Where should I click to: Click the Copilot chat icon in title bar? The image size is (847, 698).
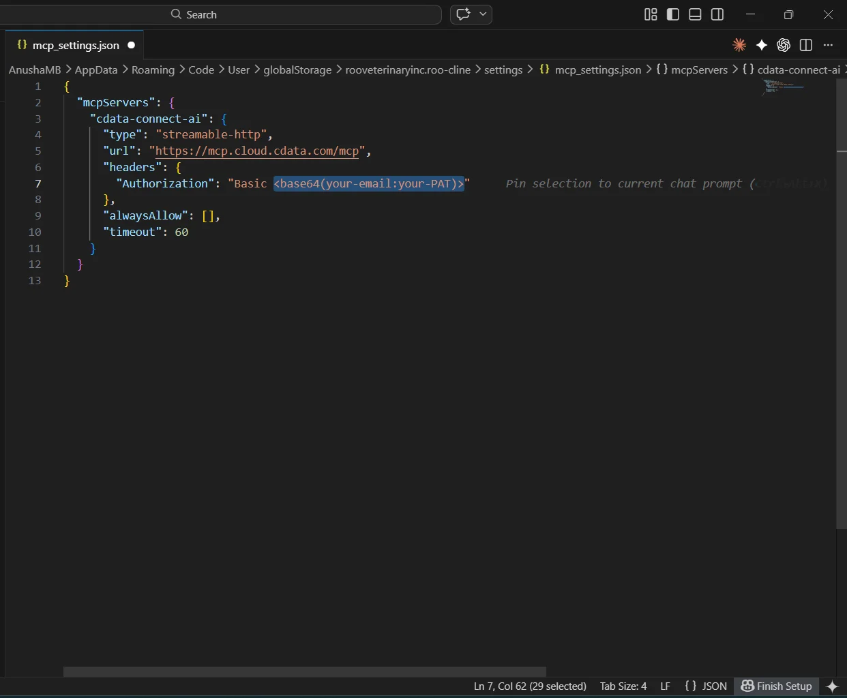point(464,14)
